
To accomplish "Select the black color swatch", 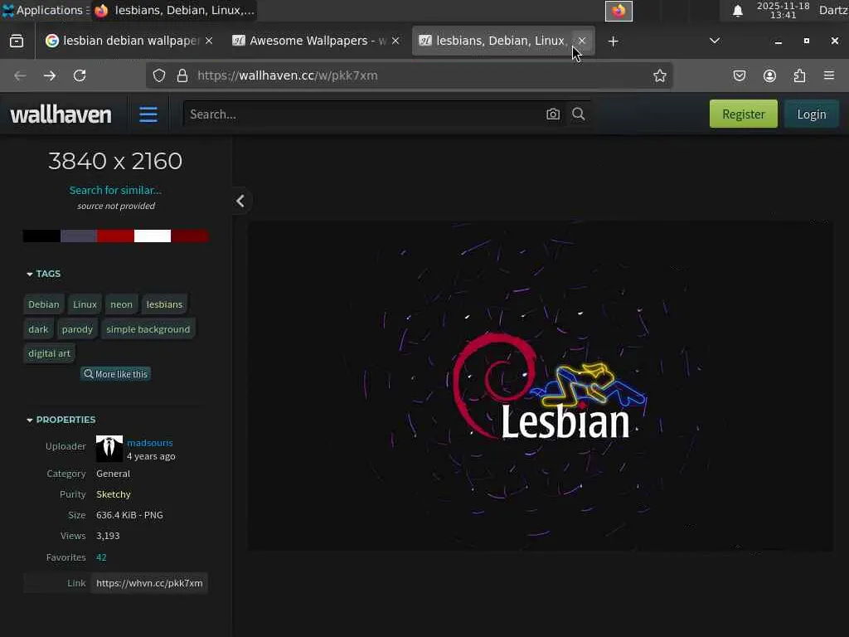I will click(x=41, y=236).
